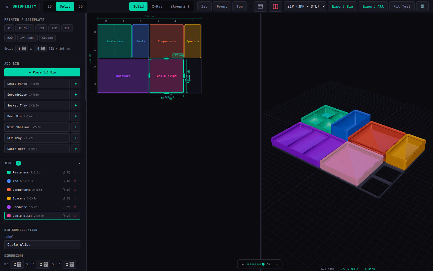The width and height of the screenshot is (433, 271).
Task: Open the ZIP (3MF + STL) export format dropdown
Action: coord(305,7)
